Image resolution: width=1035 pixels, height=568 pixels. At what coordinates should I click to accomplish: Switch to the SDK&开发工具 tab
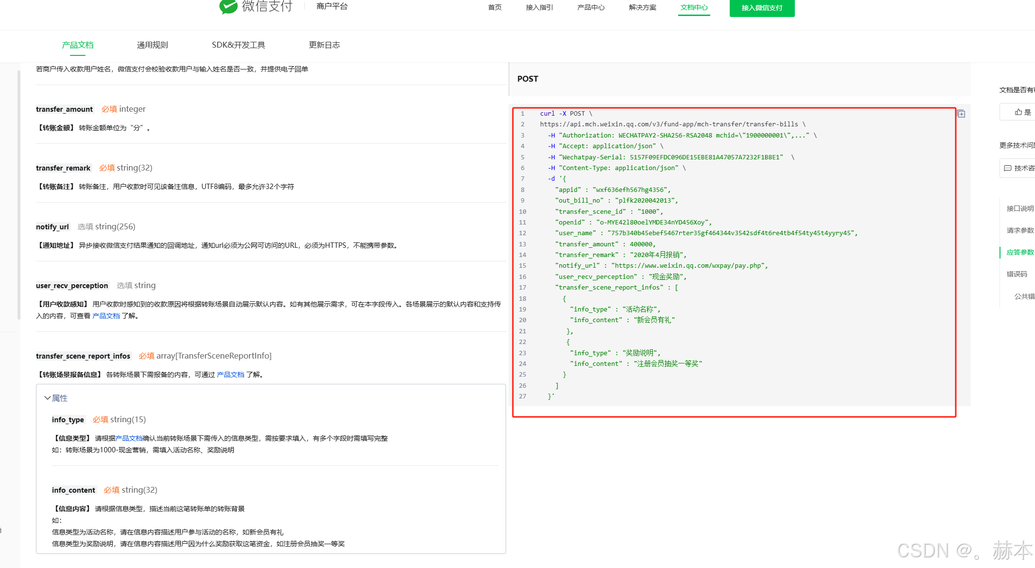tap(238, 45)
